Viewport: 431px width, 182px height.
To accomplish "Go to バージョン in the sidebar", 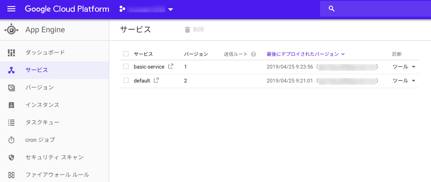I will click(40, 88).
